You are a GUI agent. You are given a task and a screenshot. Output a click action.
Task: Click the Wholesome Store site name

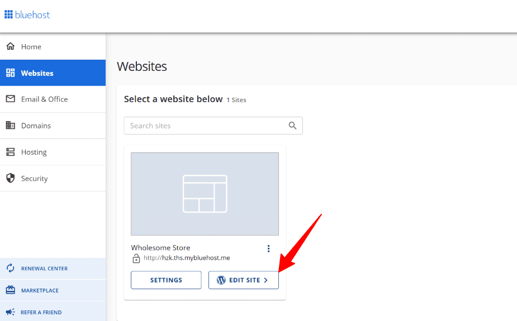(160, 247)
